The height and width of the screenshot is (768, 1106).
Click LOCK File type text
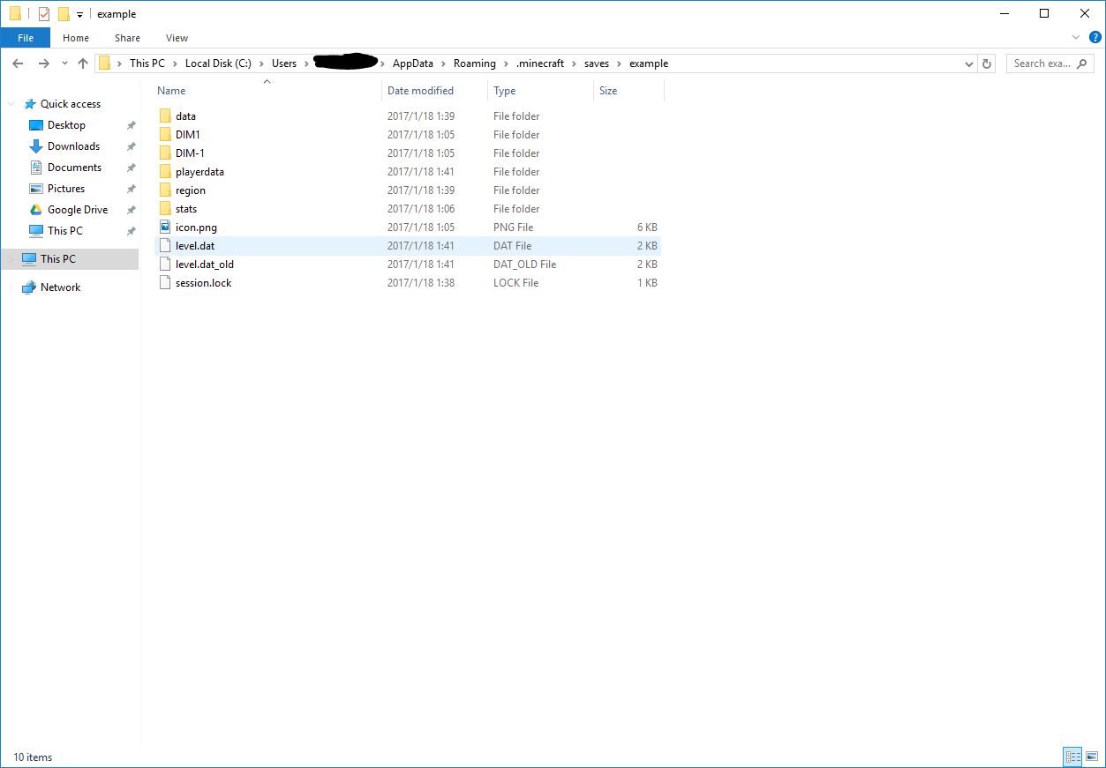(x=515, y=283)
